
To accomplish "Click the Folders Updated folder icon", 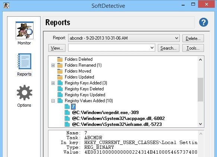I will point(60,77).
